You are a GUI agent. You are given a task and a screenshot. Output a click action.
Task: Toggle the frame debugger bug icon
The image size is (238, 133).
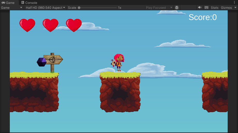point(177,7)
